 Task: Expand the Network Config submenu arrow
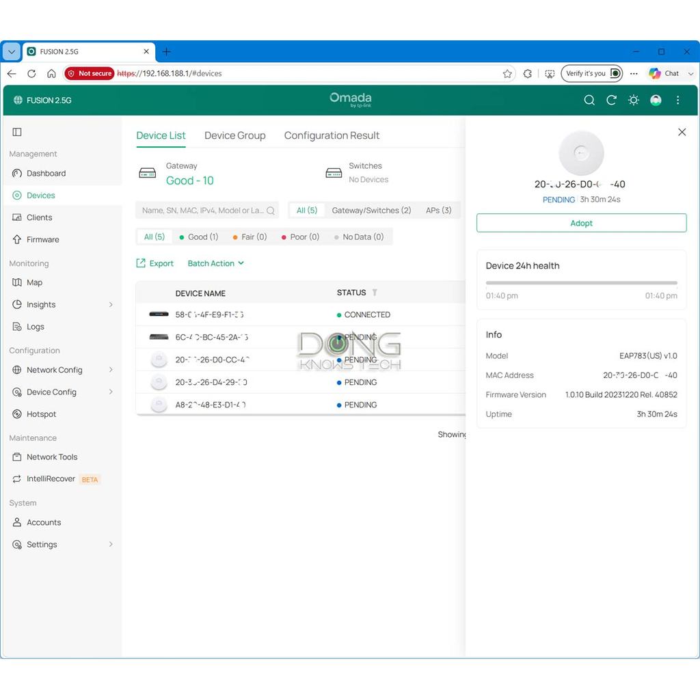click(111, 370)
